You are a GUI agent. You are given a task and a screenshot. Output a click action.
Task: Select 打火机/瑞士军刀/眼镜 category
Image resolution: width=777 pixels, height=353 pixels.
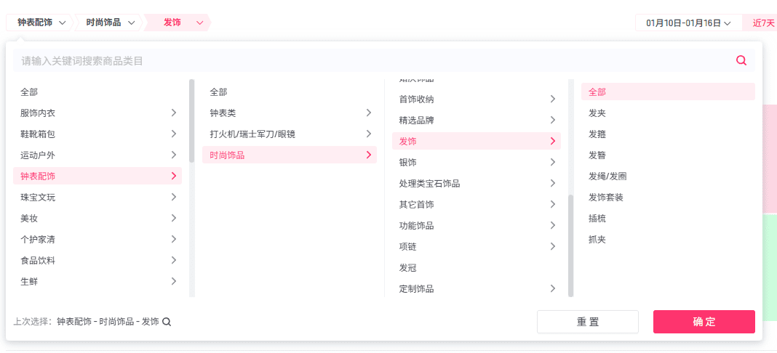click(x=252, y=134)
